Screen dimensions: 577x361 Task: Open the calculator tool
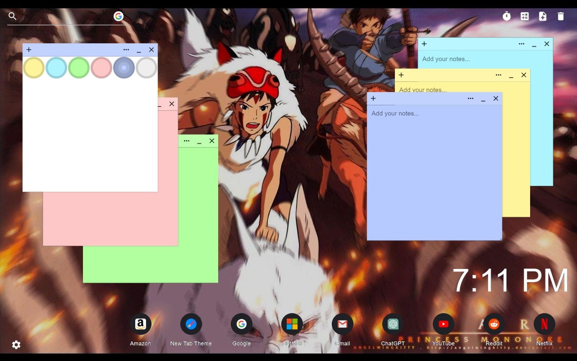click(x=525, y=16)
